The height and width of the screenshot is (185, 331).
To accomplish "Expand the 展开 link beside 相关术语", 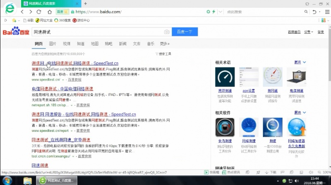I will pyautogui.click(x=300, y=62).
